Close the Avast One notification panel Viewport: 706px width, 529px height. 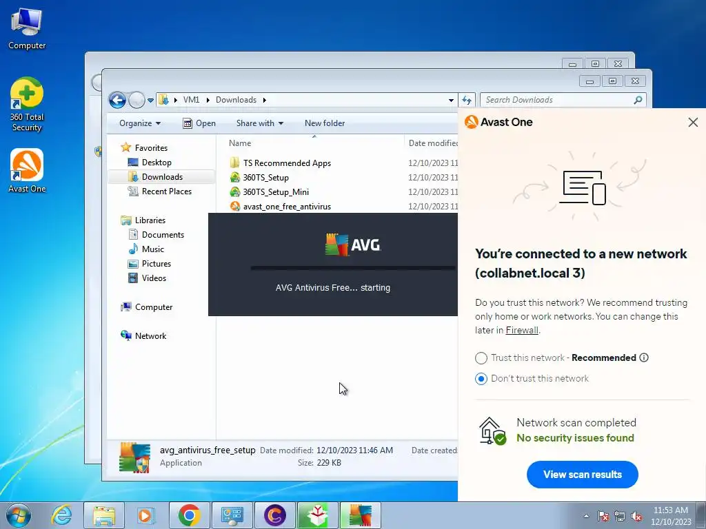click(693, 123)
